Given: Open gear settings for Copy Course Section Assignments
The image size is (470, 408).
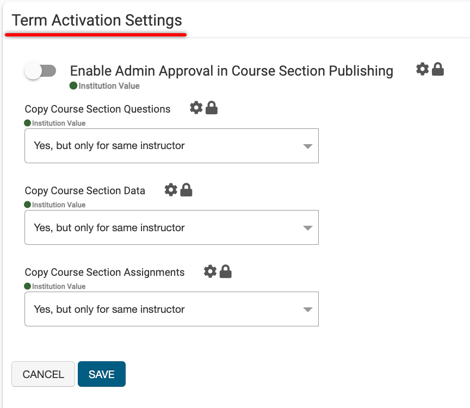Looking at the screenshot, I should pyautogui.click(x=210, y=271).
